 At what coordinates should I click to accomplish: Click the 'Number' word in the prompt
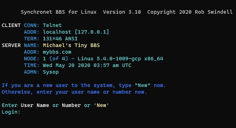pyautogui.click(x=71, y=105)
